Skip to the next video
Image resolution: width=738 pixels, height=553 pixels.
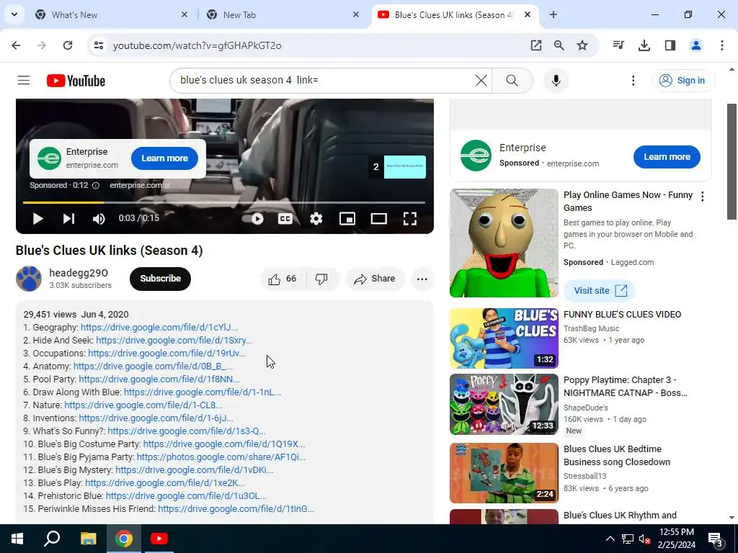[68, 219]
